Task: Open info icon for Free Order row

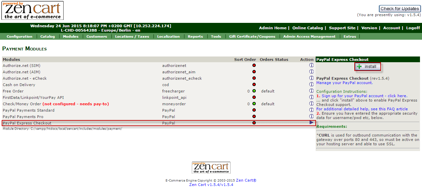Action: point(311,91)
